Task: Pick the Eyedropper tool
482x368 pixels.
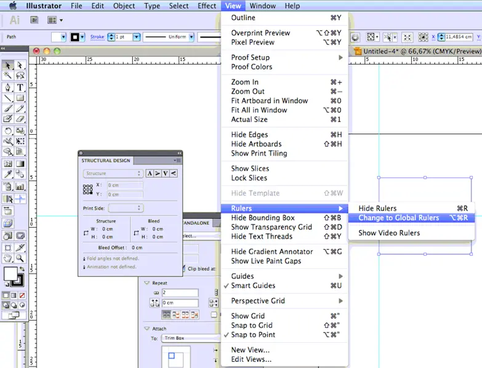Action: (x=8, y=174)
